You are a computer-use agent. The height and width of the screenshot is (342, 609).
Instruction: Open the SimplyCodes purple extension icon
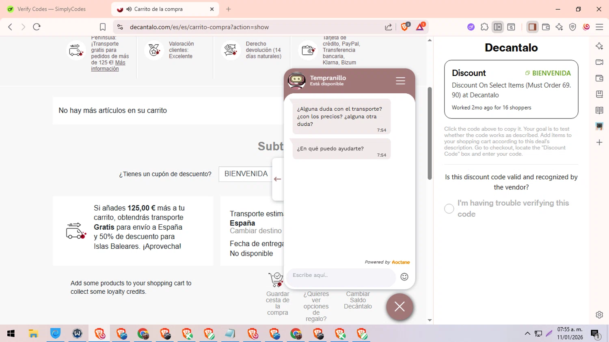[471, 27]
